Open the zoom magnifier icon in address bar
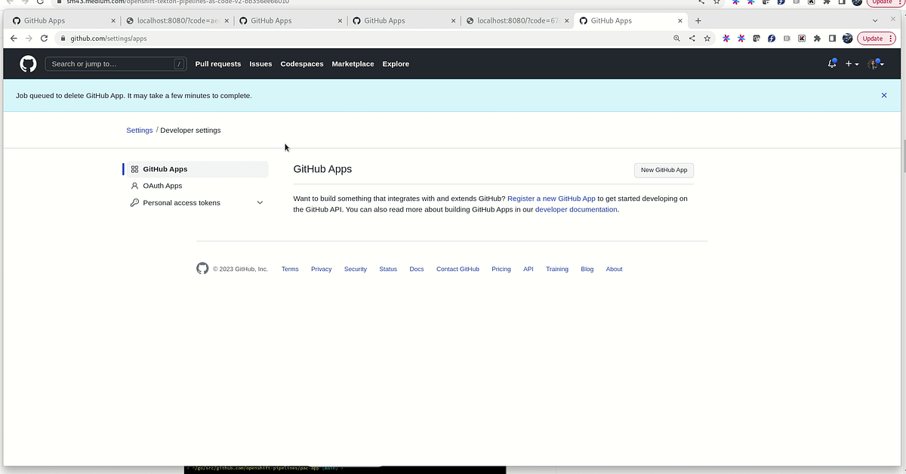The width and height of the screenshot is (906, 474). click(676, 38)
